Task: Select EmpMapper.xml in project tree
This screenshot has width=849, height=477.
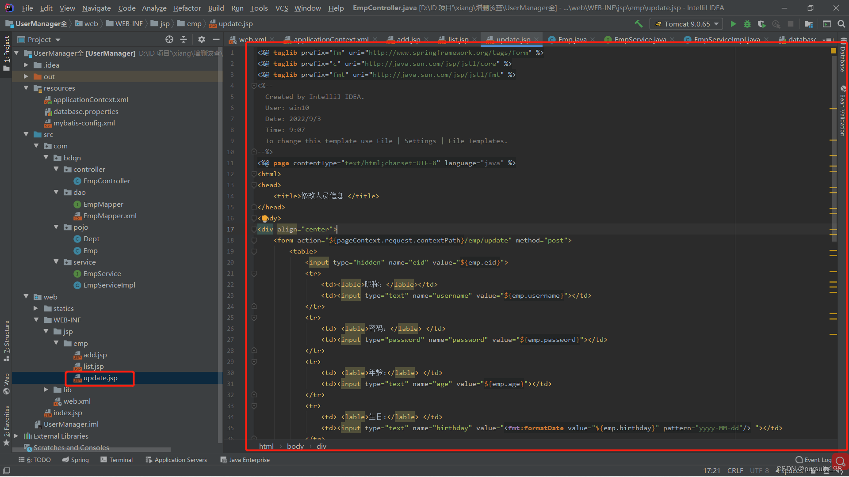Action: 110,216
